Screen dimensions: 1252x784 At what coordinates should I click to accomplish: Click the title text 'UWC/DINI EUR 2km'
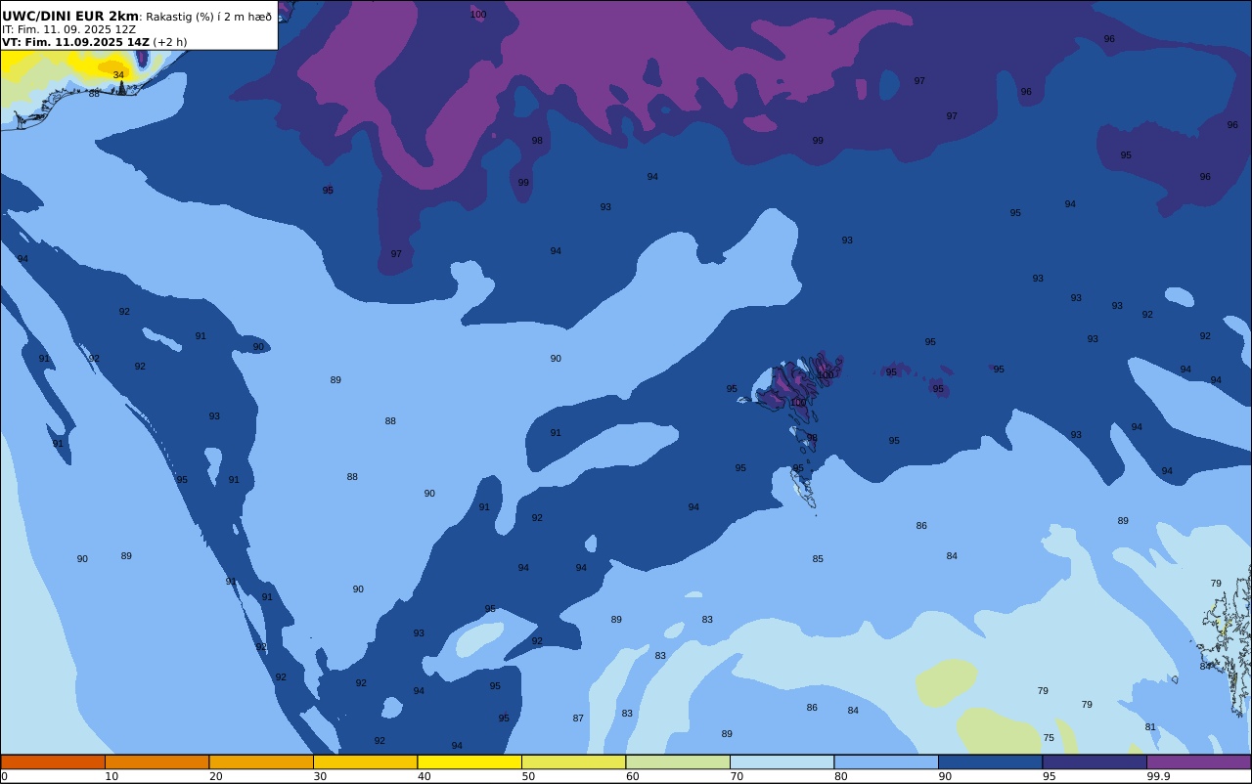pyautogui.click(x=70, y=17)
